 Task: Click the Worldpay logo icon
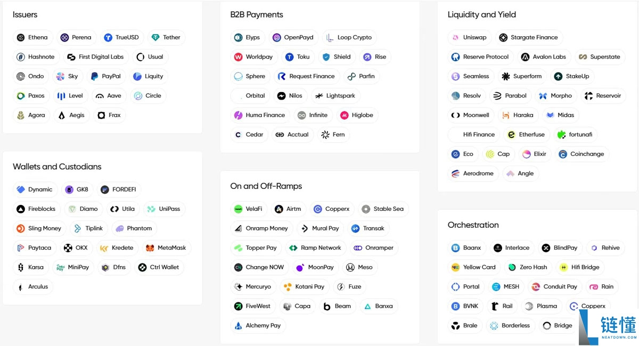238,57
